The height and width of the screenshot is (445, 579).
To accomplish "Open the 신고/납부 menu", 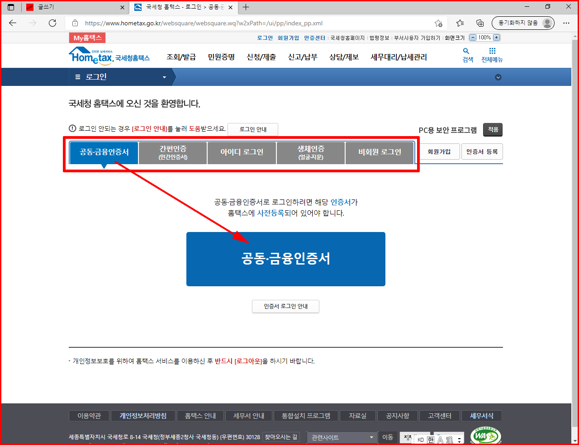I will click(303, 57).
